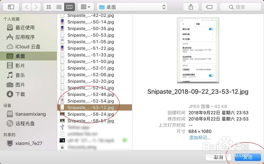
Task: Click the 添加标记… link
Action: [x=200, y=138]
